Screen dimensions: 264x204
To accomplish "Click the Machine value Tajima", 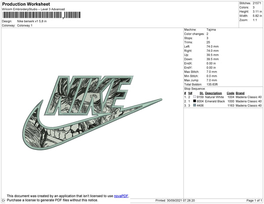I will pyautogui.click(x=211, y=29).
